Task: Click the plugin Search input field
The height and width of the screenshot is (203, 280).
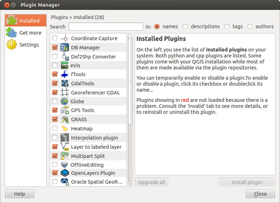Action: coord(106,27)
